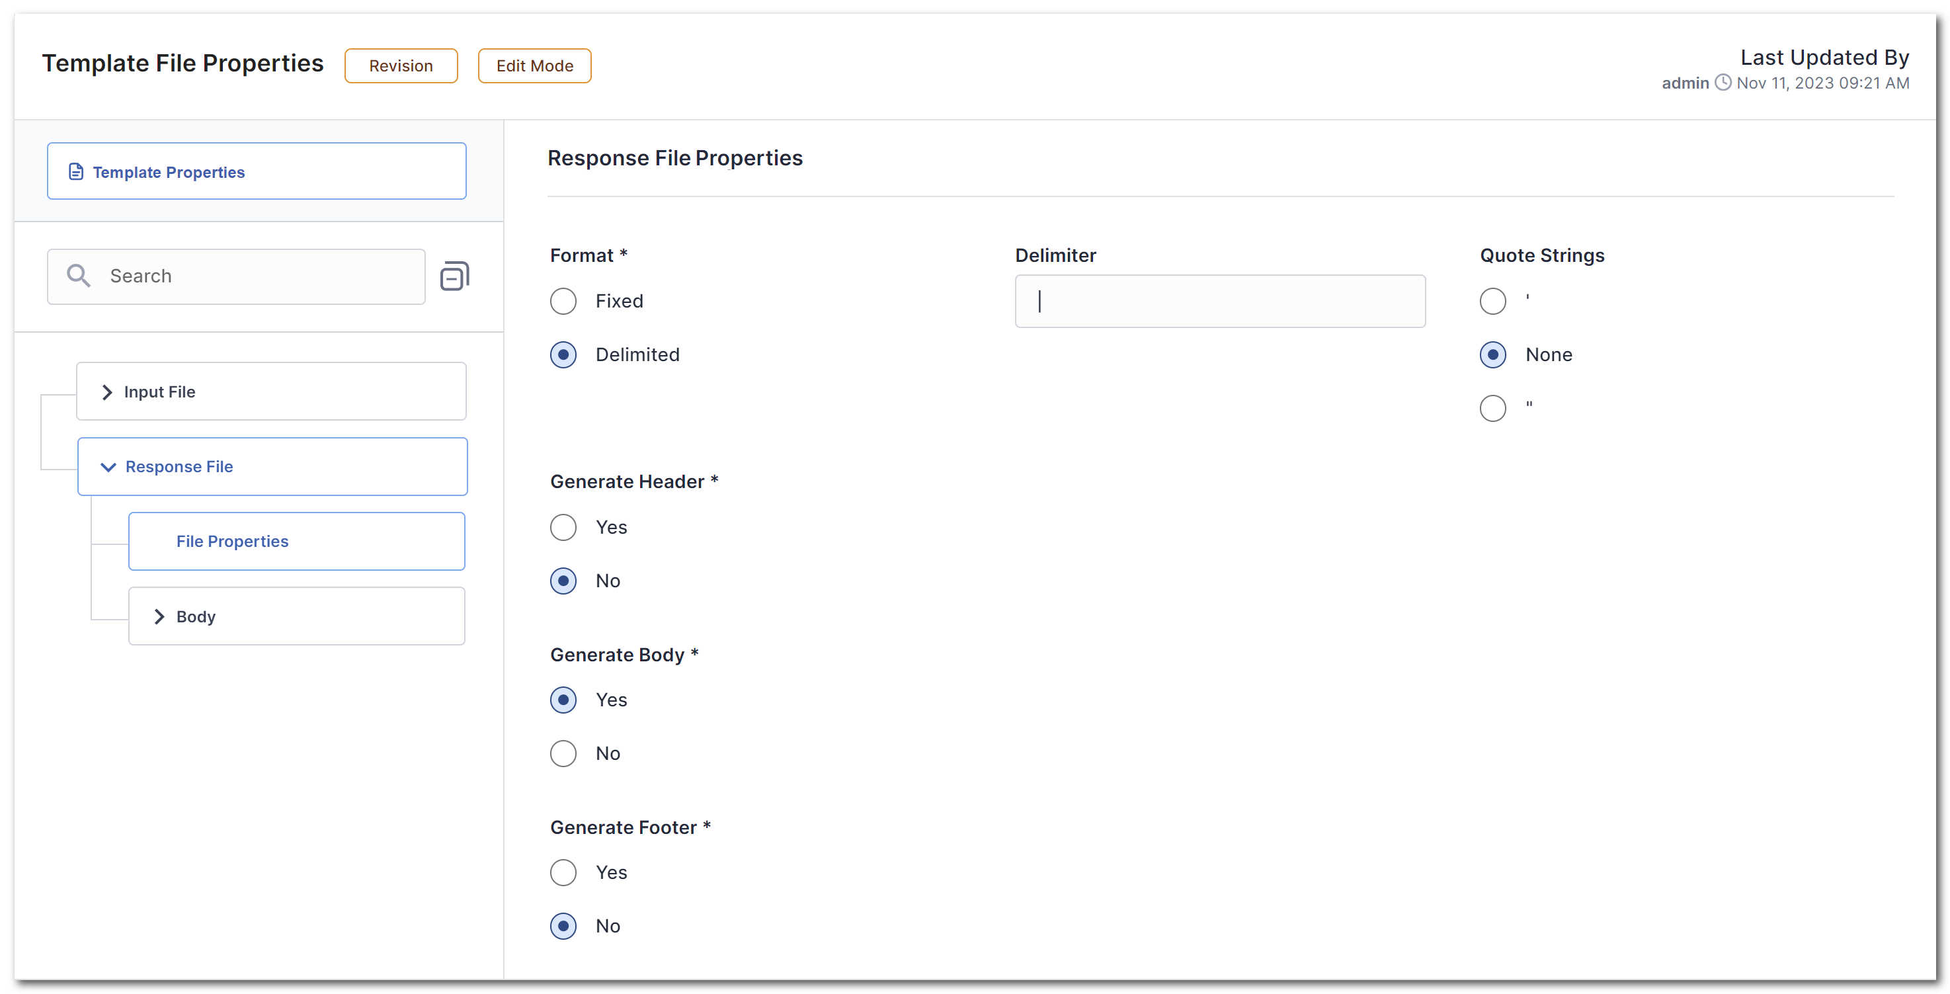
Task: Click the Edit Mode button
Action: point(534,66)
